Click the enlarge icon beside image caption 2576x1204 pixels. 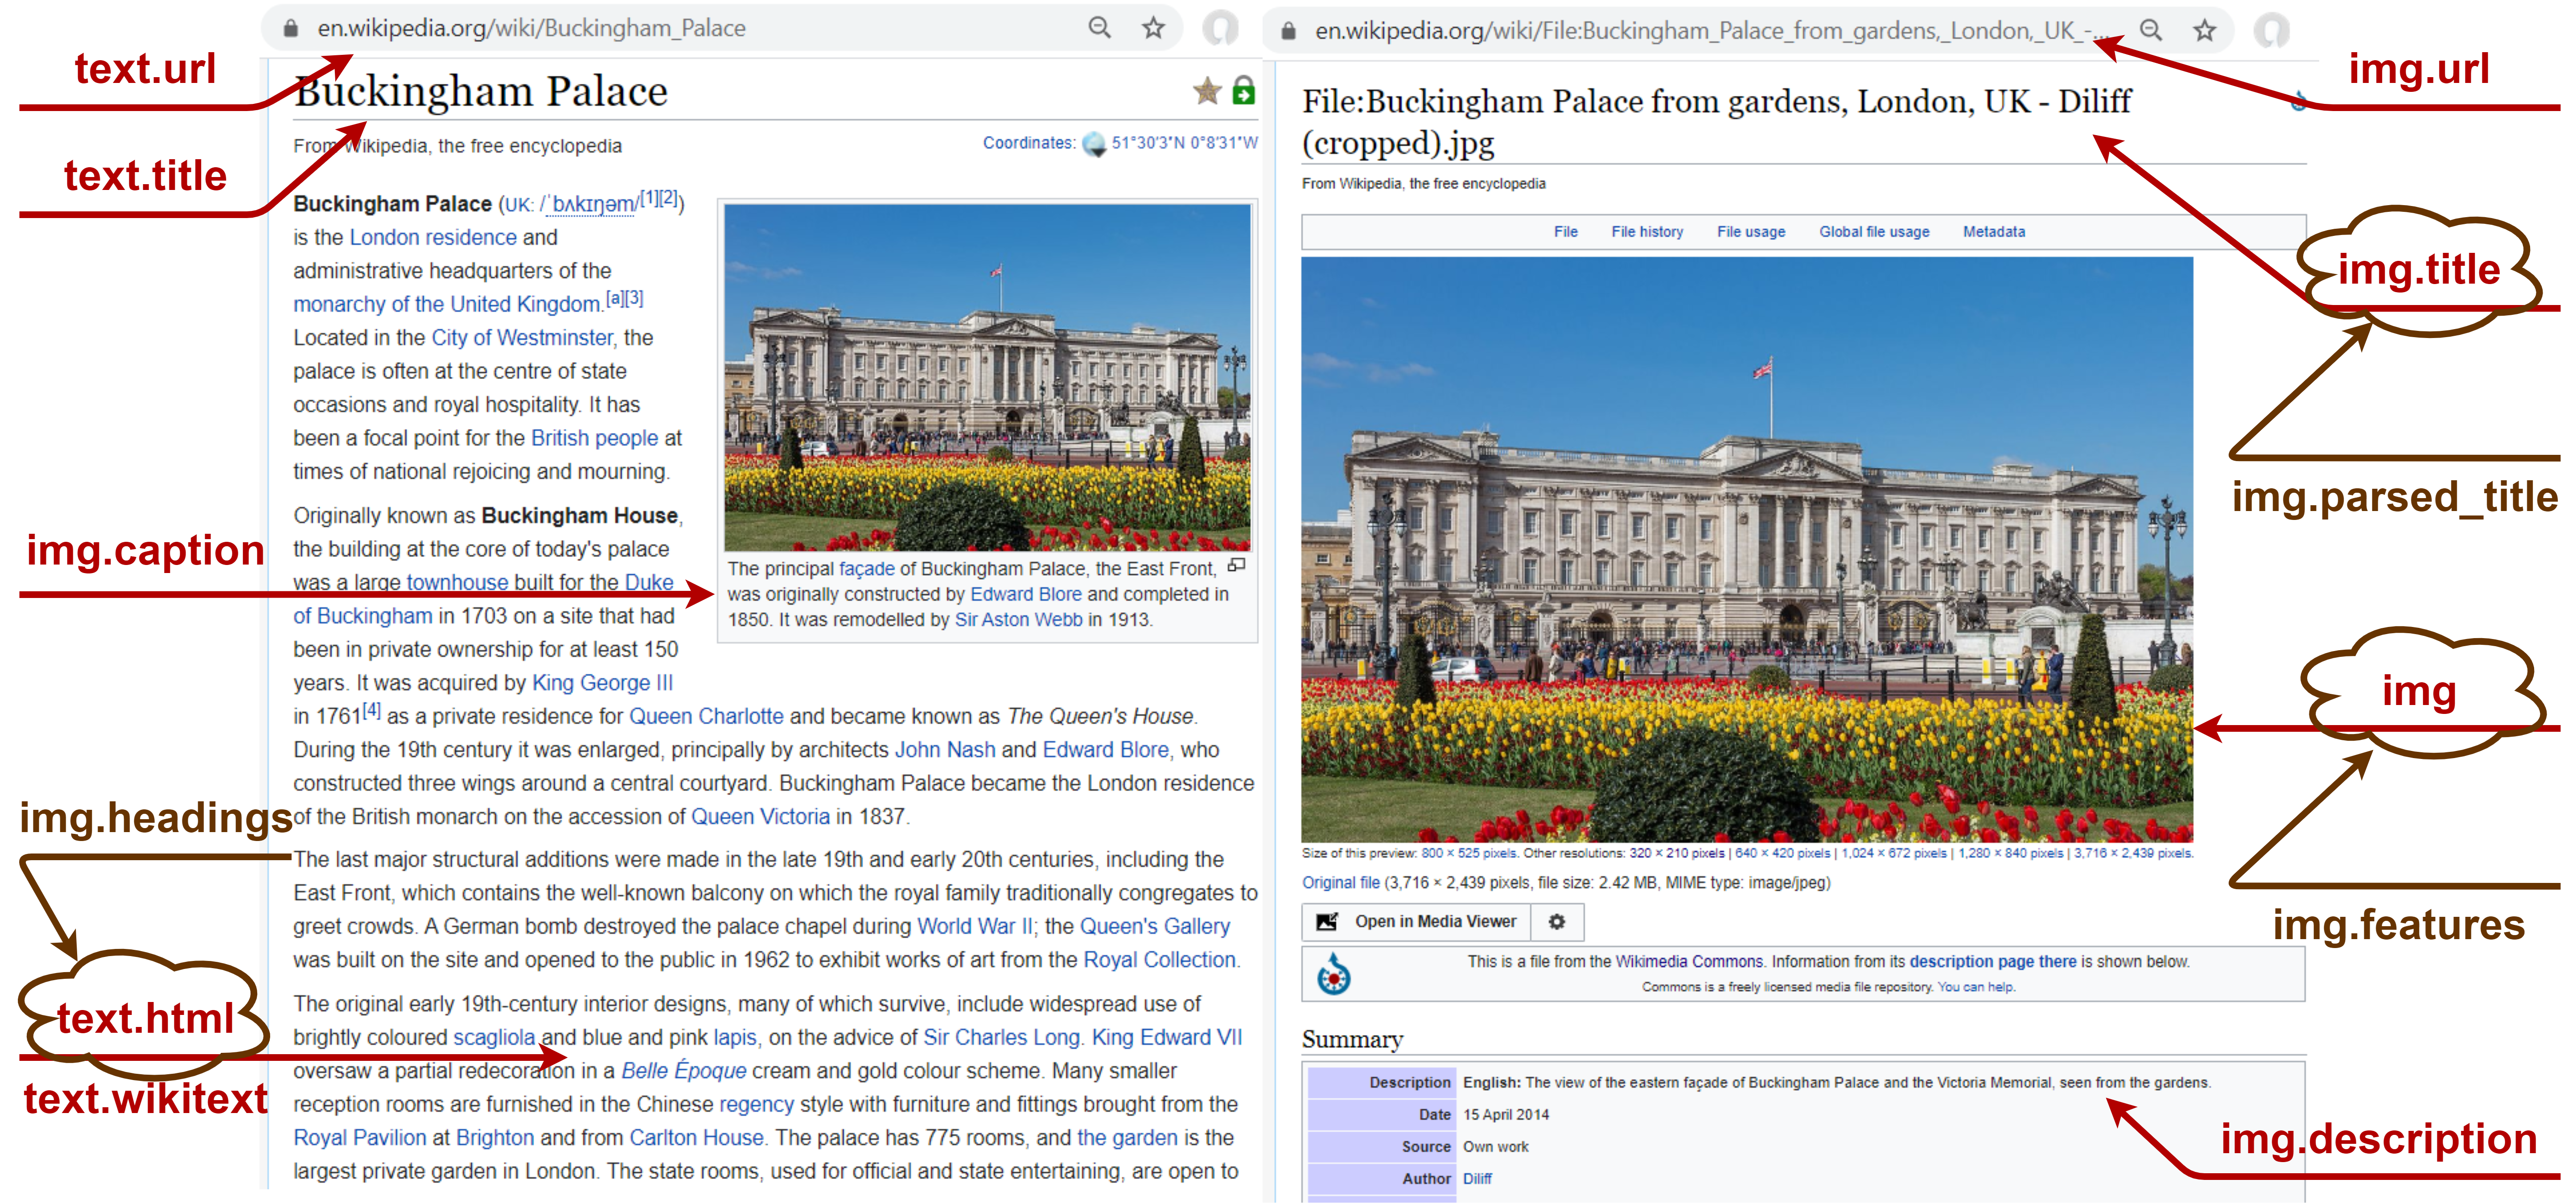(x=1237, y=566)
